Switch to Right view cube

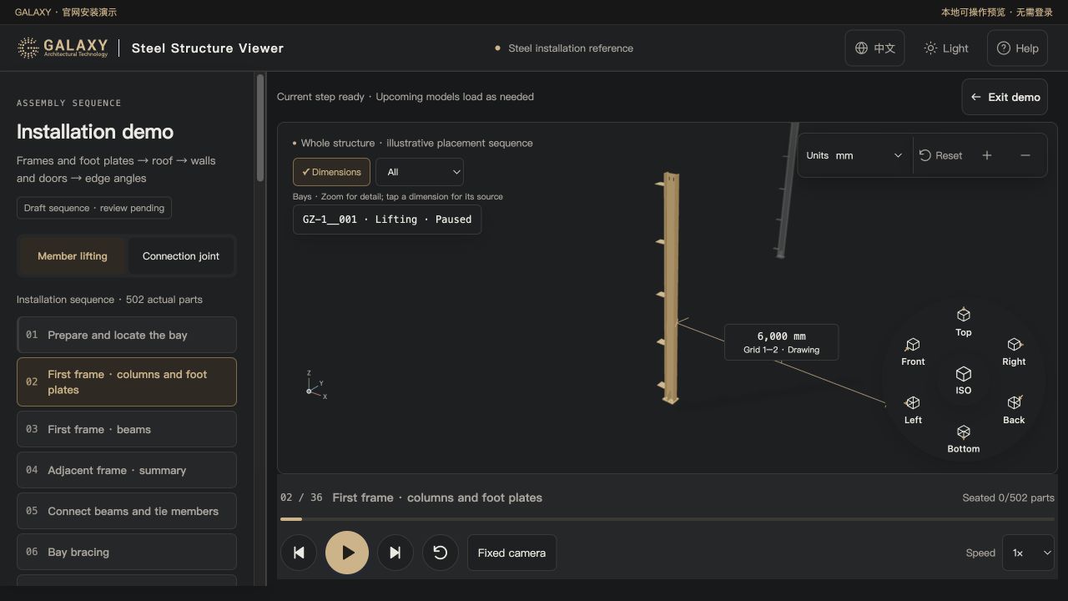point(1014,351)
